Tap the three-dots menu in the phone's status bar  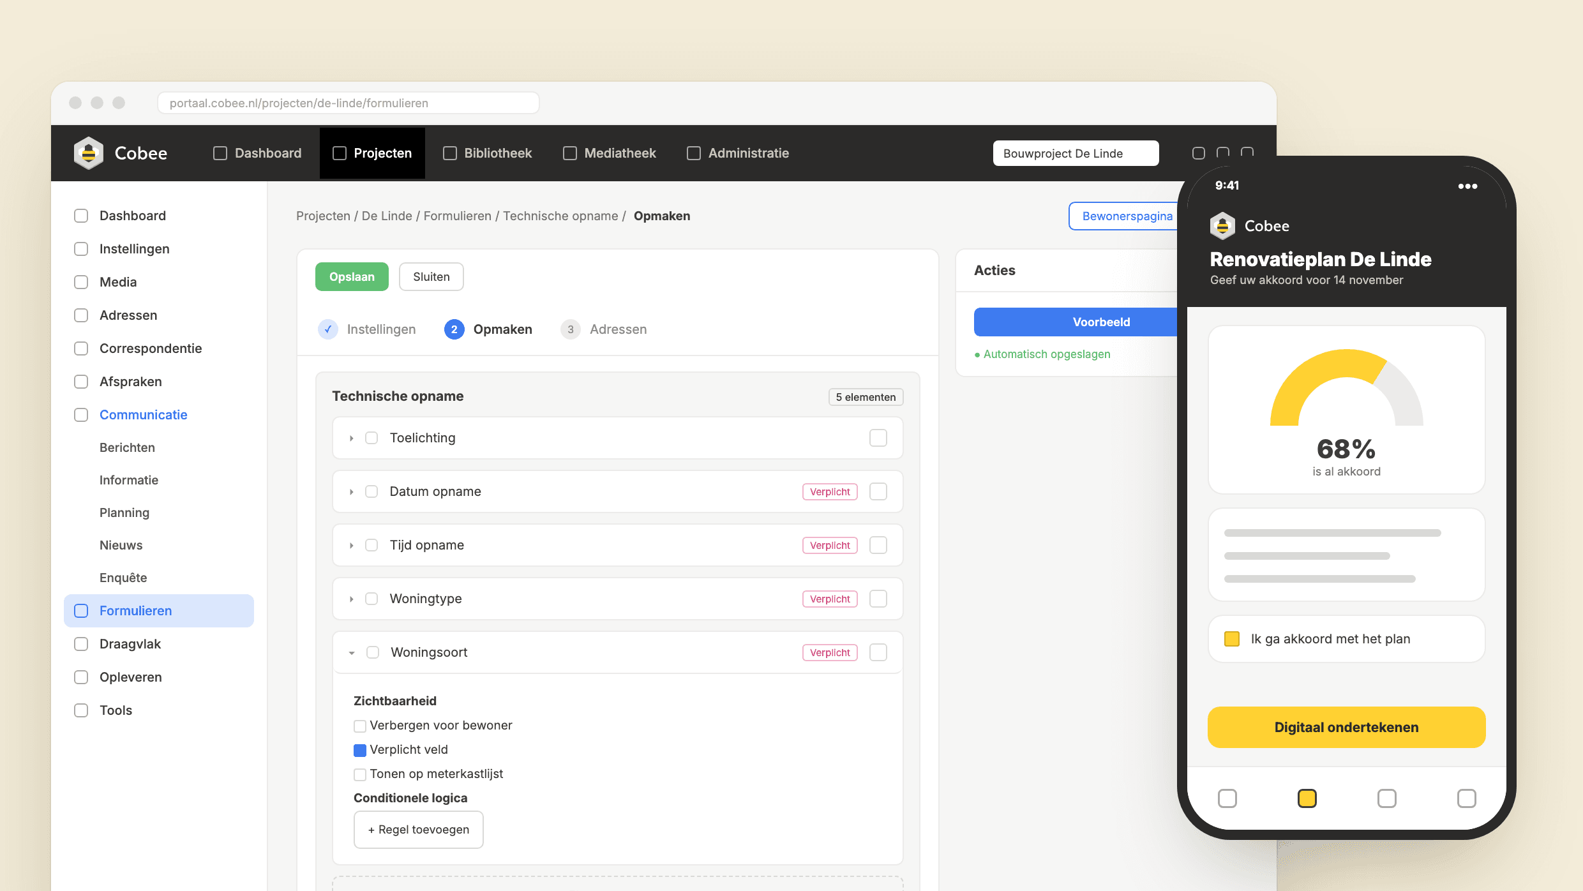tap(1468, 186)
